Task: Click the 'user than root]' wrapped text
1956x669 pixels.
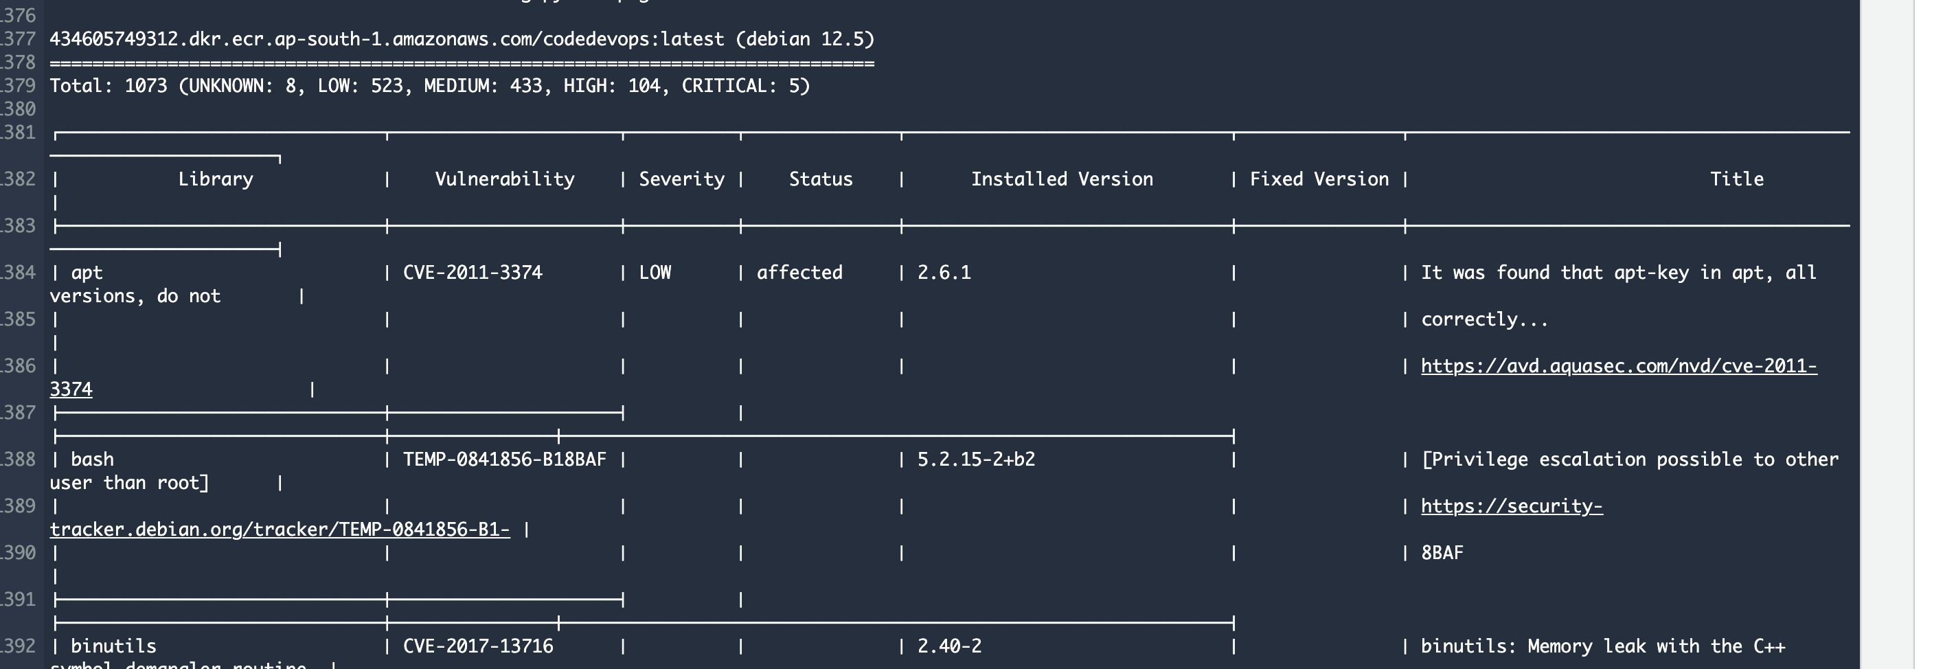Action: (x=129, y=483)
